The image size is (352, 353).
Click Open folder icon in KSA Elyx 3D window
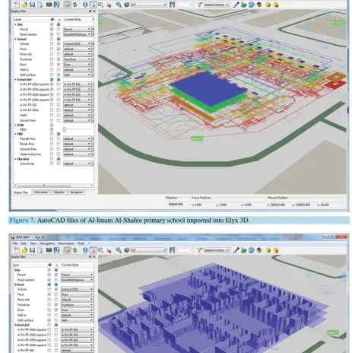point(24,250)
